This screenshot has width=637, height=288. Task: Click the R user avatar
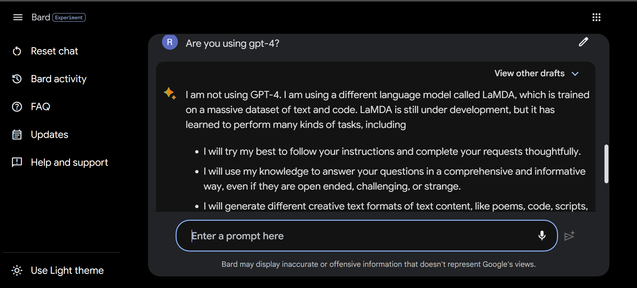pos(170,42)
